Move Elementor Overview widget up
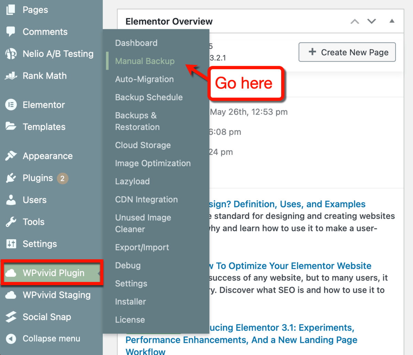 (355, 21)
